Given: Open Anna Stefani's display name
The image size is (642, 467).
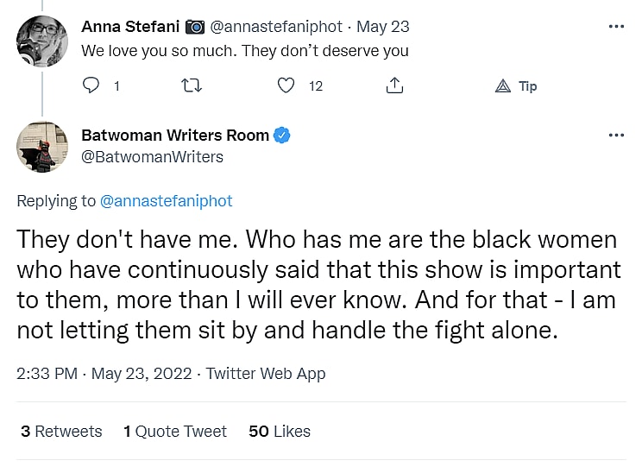Looking at the screenshot, I should click(130, 27).
